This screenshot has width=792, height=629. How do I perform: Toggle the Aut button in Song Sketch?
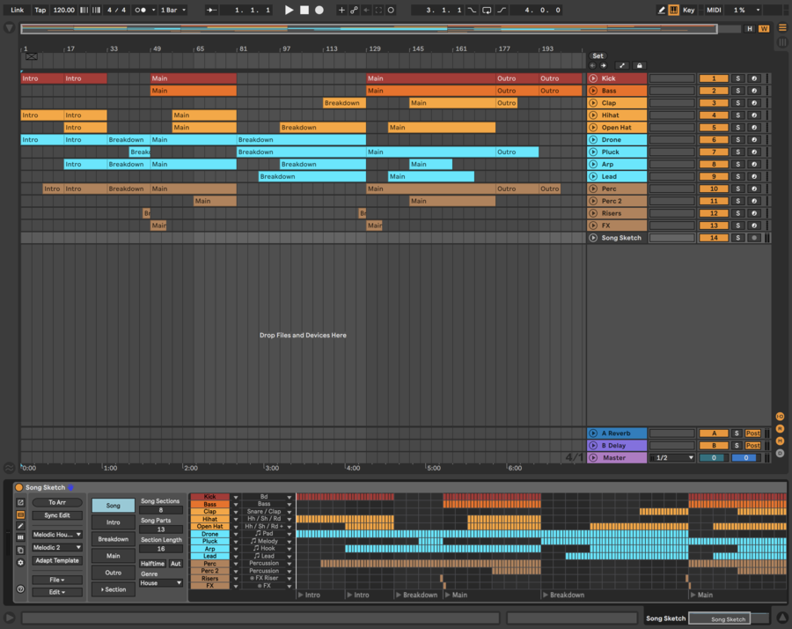pyautogui.click(x=175, y=564)
